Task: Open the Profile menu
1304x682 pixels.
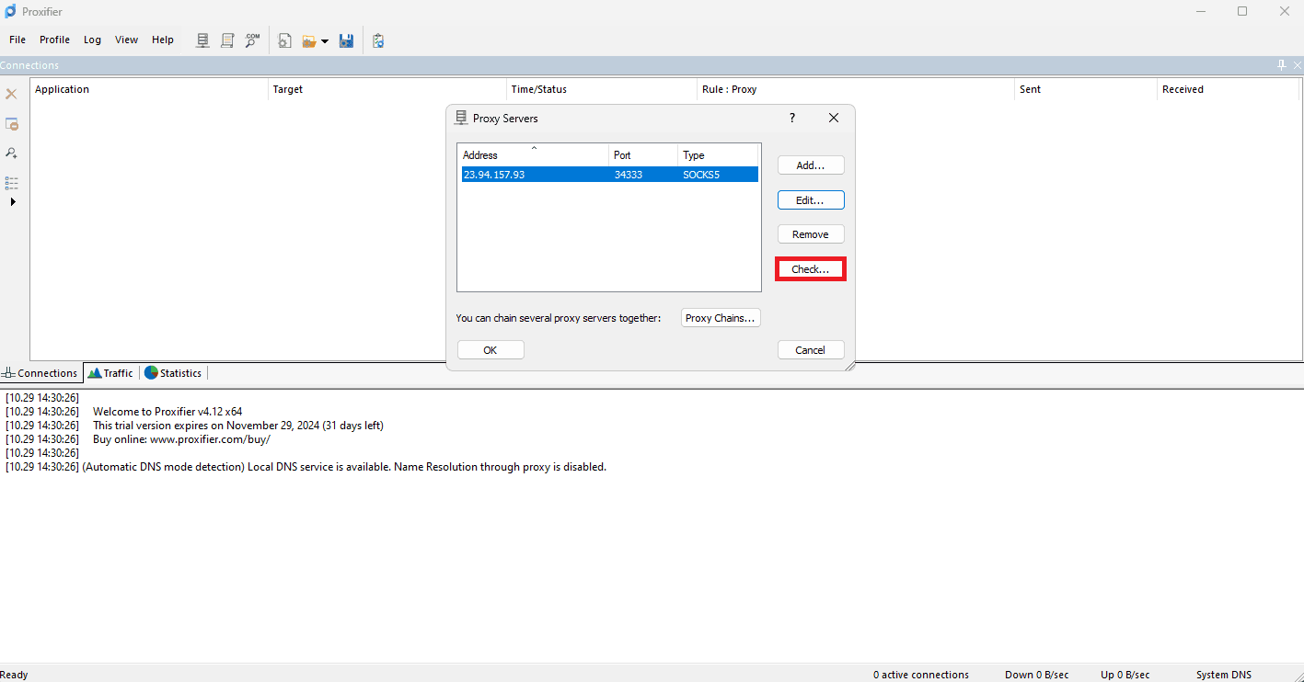Action: (54, 40)
